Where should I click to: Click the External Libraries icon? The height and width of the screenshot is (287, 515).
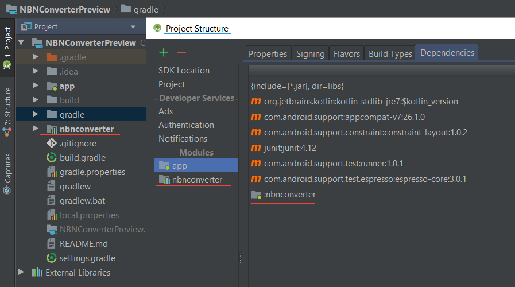37,272
